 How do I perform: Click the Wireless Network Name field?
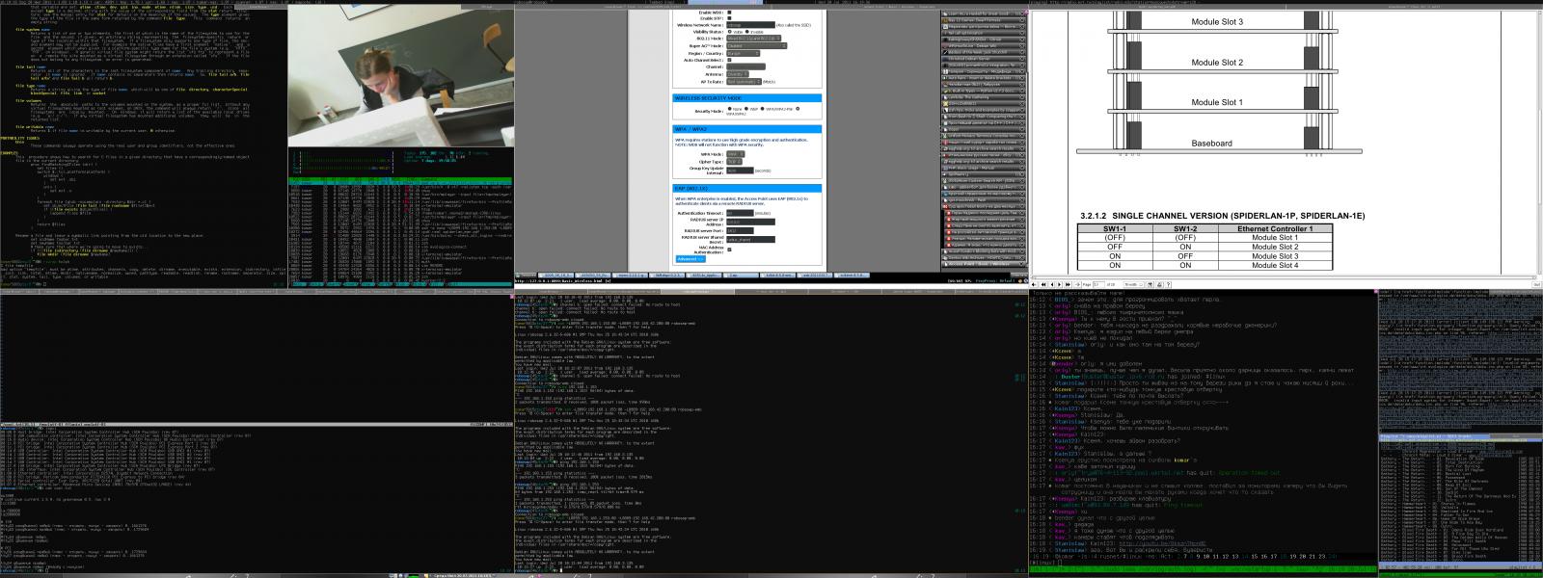(750, 25)
